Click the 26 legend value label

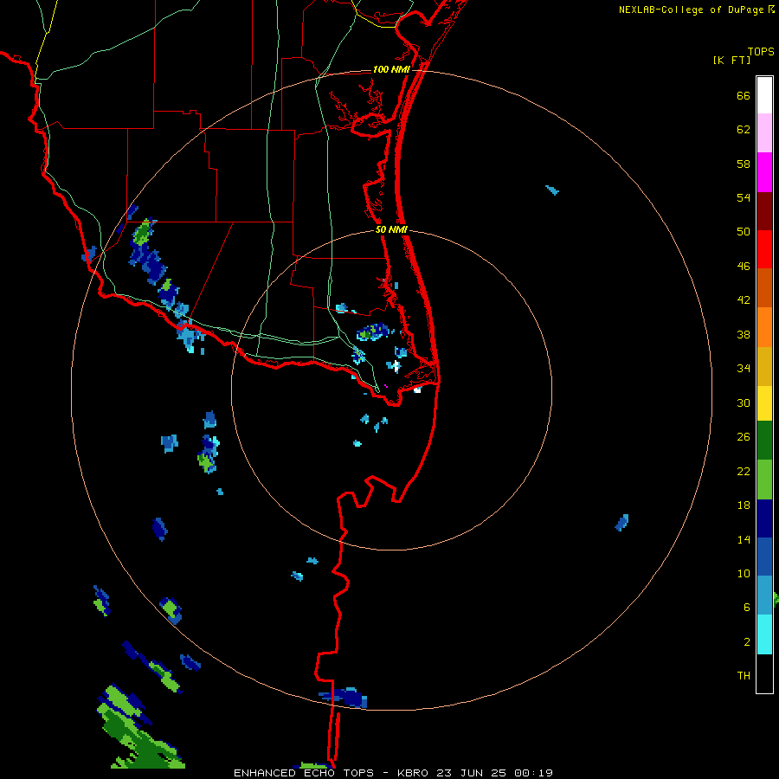coord(744,437)
